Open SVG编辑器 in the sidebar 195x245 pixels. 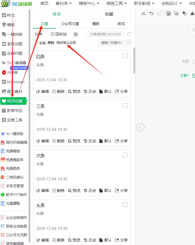(16, 63)
